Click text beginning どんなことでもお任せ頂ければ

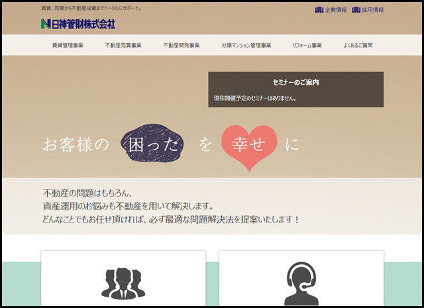coord(171,219)
